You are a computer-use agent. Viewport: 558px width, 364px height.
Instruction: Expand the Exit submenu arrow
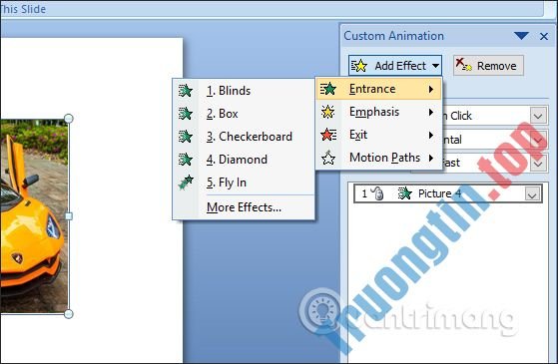(x=431, y=135)
